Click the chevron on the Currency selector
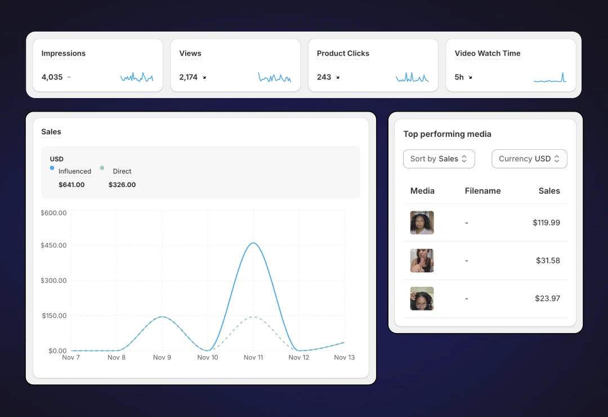608x417 pixels. click(558, 159)
